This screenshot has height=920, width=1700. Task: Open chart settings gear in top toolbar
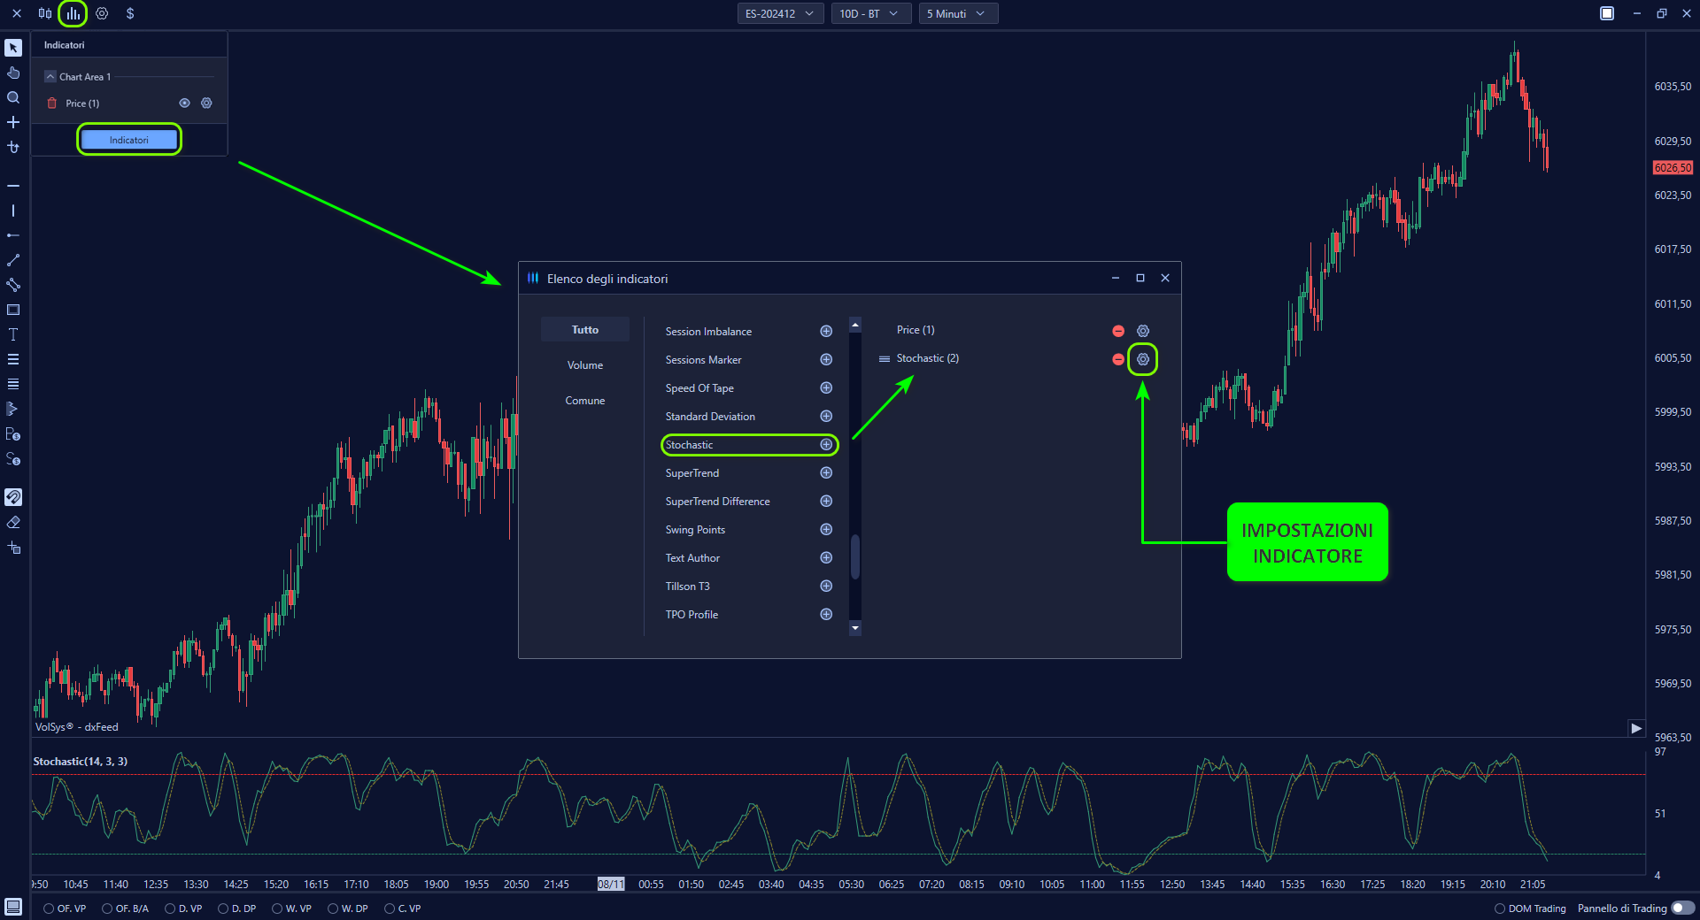click(102, 13)
